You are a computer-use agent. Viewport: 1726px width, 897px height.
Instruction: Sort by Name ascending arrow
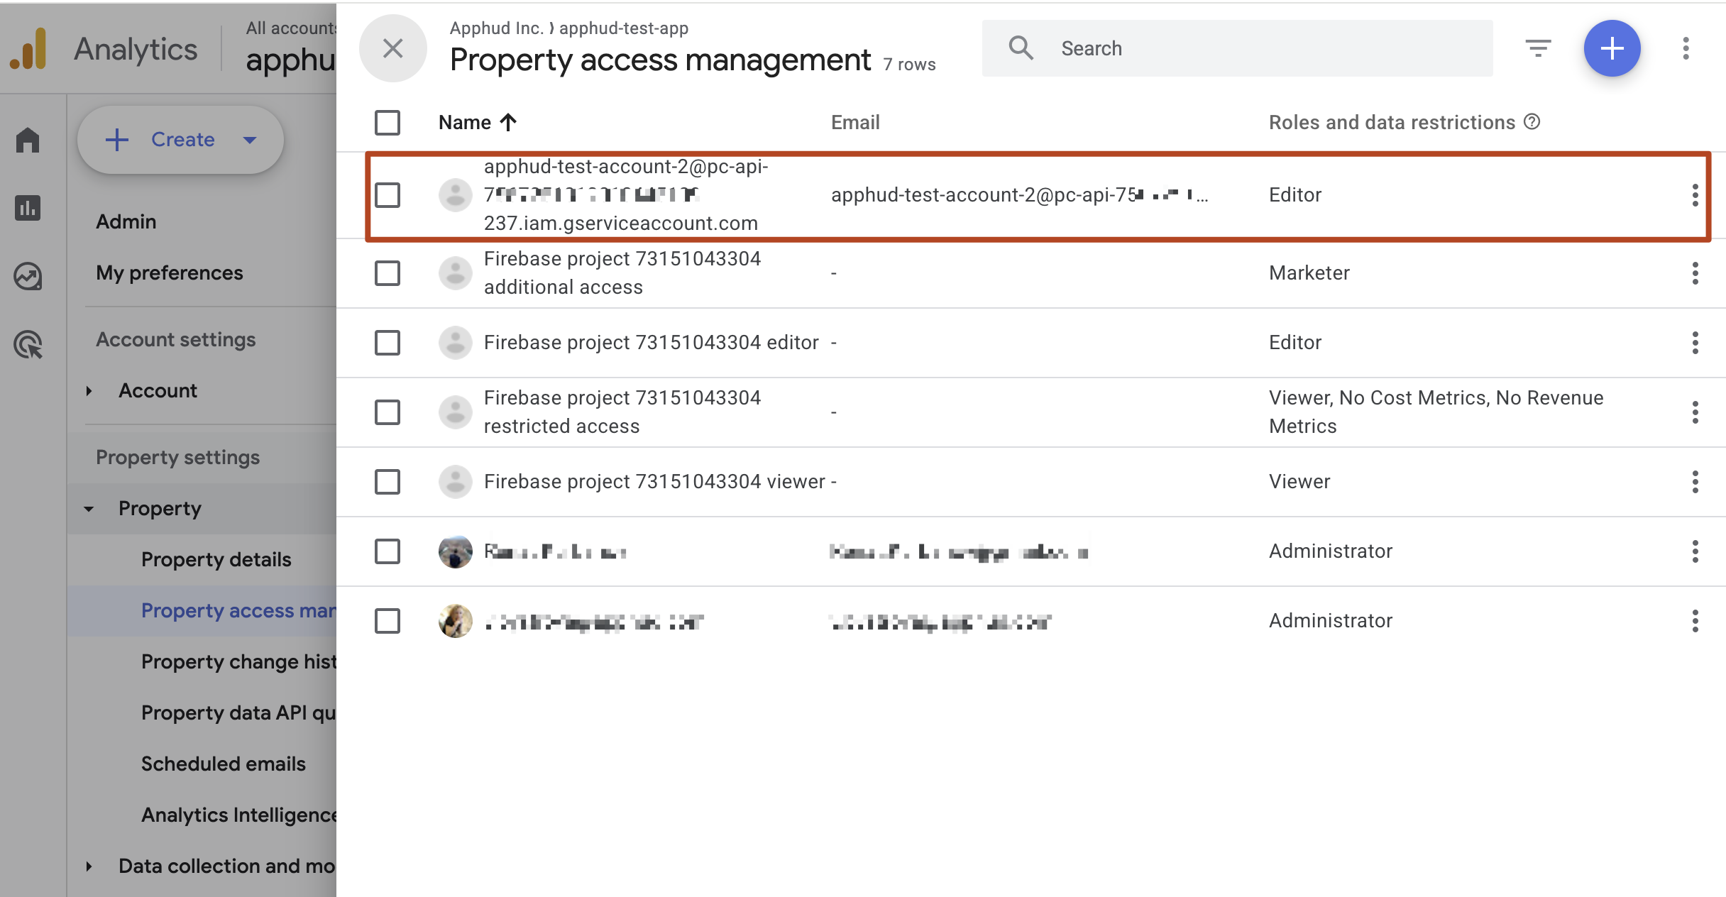(508, 122)
